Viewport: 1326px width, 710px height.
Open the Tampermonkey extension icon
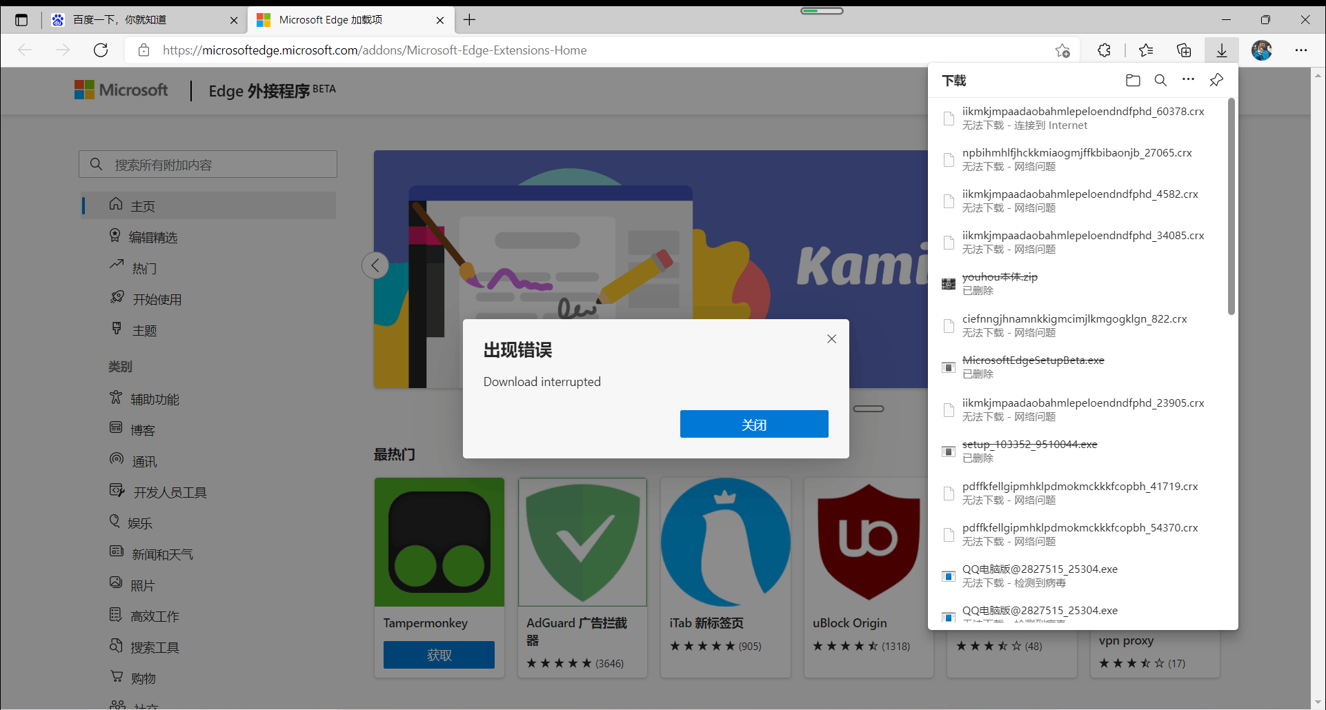point(439,542)
